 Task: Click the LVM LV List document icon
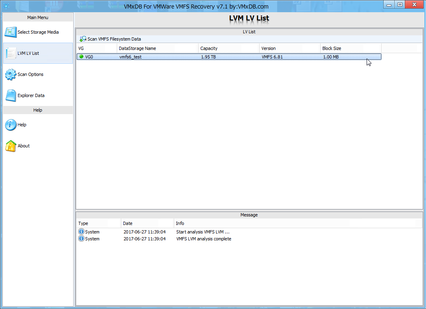(x=11, y=53)
